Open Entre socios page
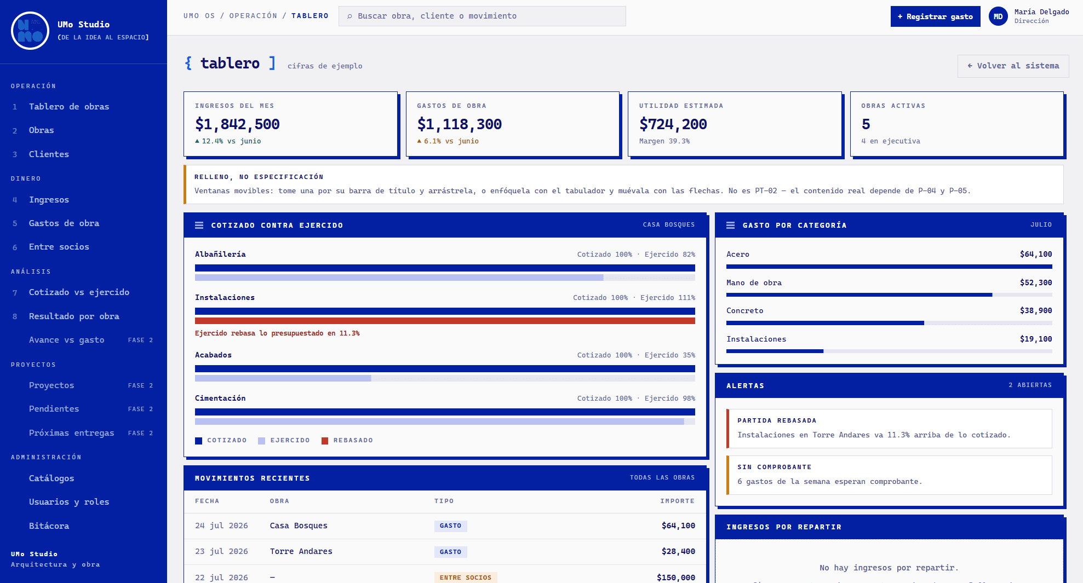1083x583 pixels. [x=83, y=247]
